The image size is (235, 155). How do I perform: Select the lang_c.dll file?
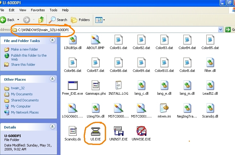point(141,88)
